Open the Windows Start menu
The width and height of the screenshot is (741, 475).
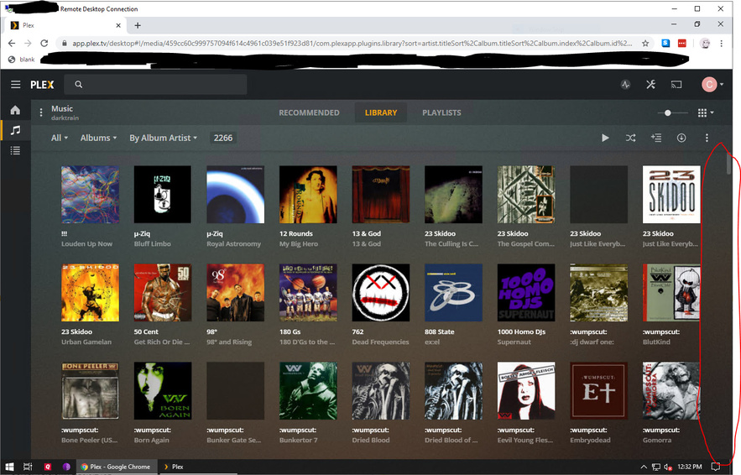pos(9,467)
